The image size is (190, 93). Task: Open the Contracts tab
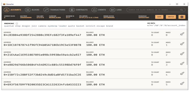[x=78, y=10]
